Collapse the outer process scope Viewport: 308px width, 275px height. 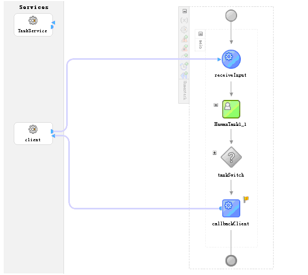click(185, 11)
